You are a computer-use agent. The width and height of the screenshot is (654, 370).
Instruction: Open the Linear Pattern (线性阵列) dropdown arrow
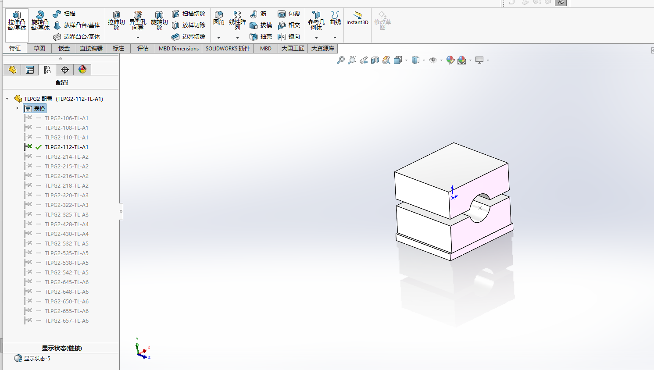[x=237, y=38]
